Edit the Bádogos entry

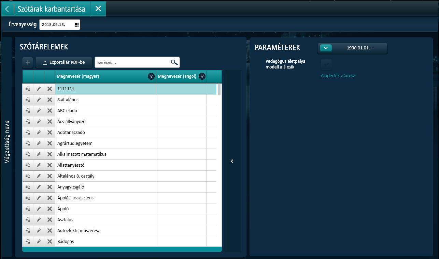[x=39, y=242]
